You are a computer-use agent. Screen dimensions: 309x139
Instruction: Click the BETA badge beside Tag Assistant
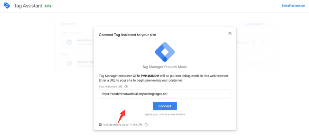[48, 6]
